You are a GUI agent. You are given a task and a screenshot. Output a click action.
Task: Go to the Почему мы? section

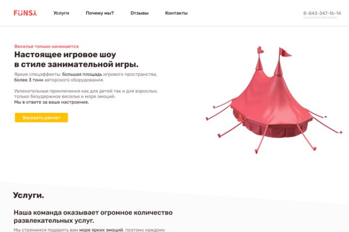coord(100,13)
